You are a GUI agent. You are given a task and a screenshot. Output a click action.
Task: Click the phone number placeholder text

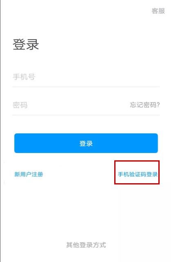click(x=24, y=77)
